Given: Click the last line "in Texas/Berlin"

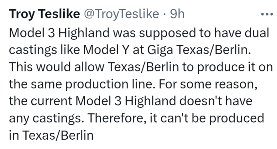Looking at the screenshot, I should pos(51,135).
